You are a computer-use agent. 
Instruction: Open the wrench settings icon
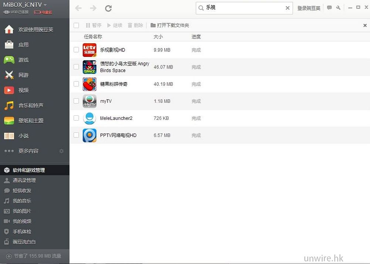[x=338, y=8]
